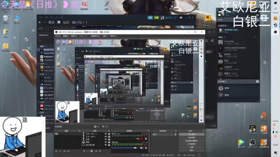This screenshot has height=157, width=280.
Task: Click the OBS taskbar icon
Action: (x=275, y=32)
